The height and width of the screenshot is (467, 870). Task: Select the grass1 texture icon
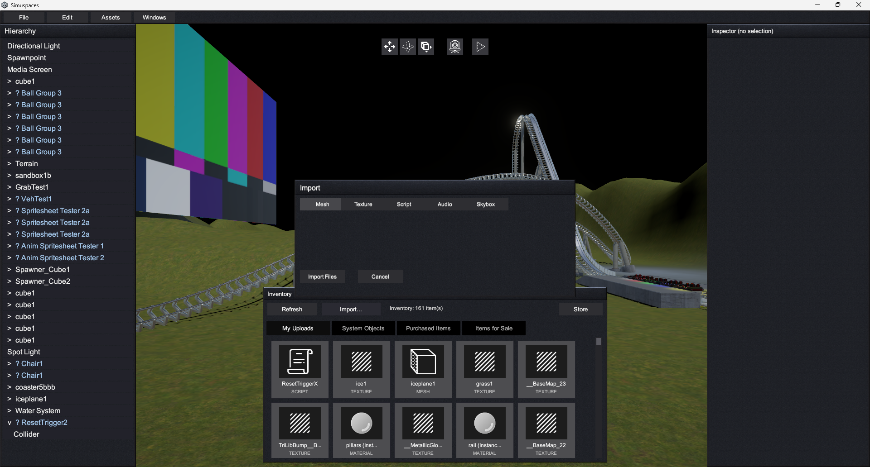point(484,362)
